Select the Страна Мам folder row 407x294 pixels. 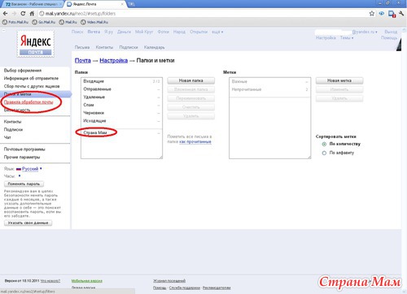(x=121, y=132)
